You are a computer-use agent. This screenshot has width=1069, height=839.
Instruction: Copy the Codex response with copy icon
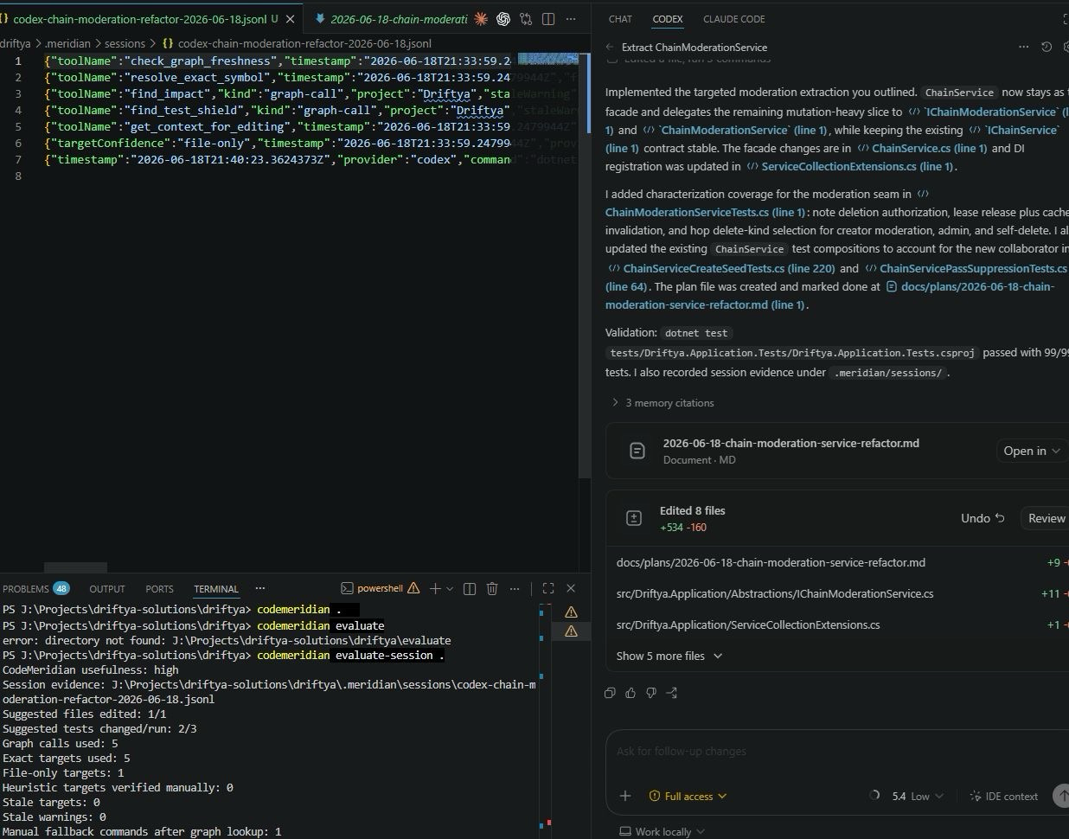click(x=610, y=693)
